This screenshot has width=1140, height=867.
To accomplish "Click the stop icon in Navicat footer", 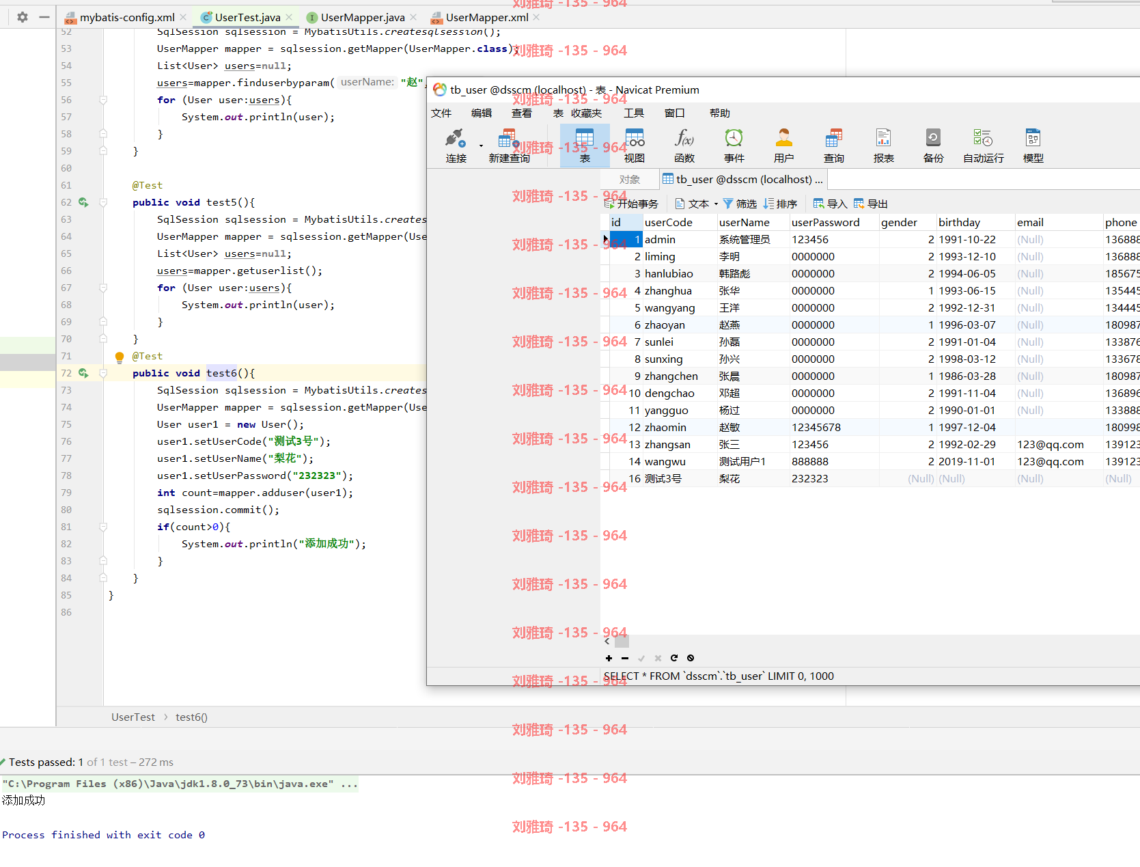I will (x=691, y=658).
